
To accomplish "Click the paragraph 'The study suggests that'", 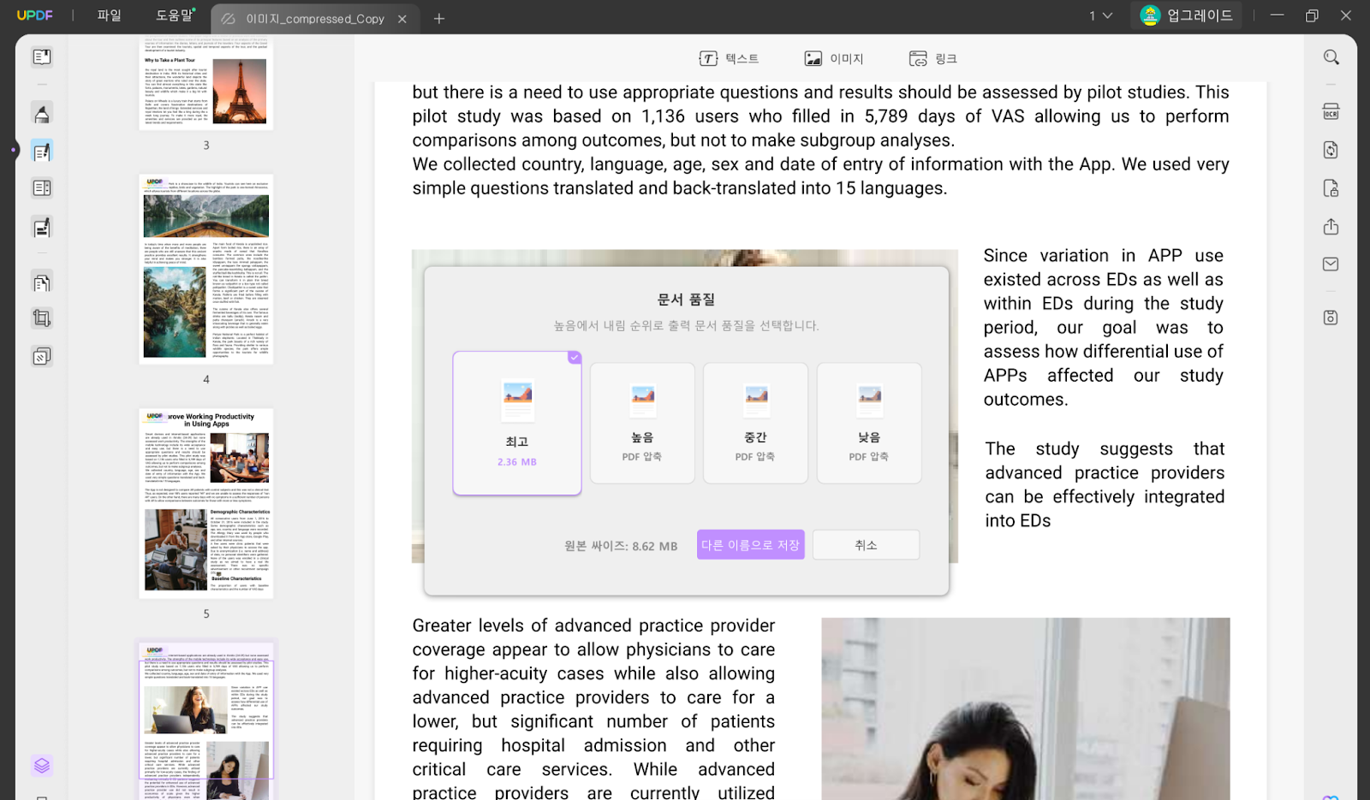I will tap(1105, 485).
